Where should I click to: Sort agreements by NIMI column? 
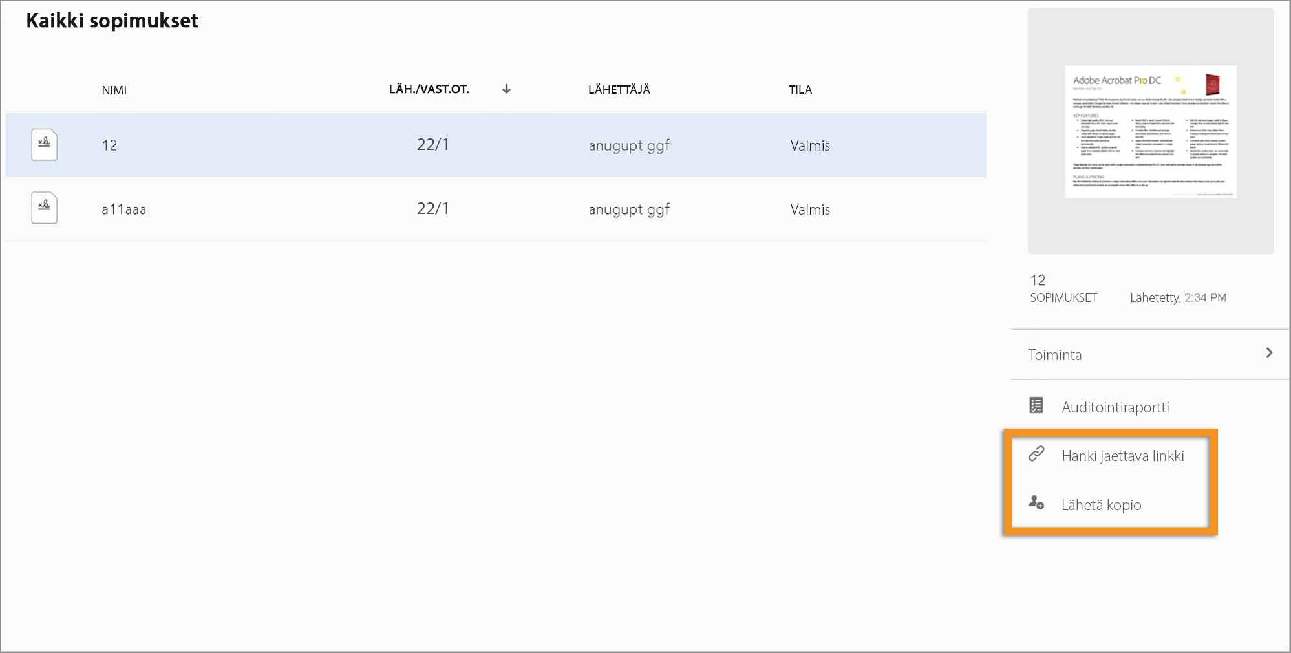pyautogui.click(x=114, y=91)
